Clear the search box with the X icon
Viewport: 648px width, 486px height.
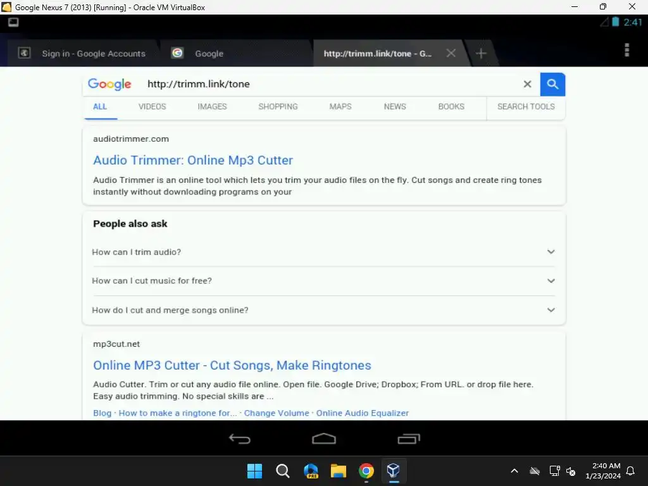coord(527,84)
